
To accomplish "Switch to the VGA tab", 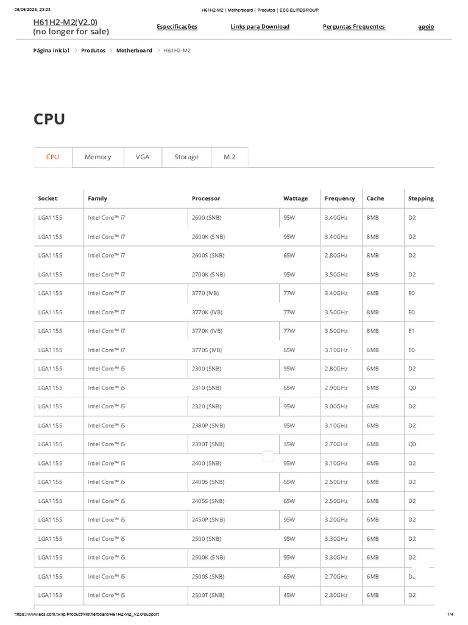I will [x=143, y=157].
